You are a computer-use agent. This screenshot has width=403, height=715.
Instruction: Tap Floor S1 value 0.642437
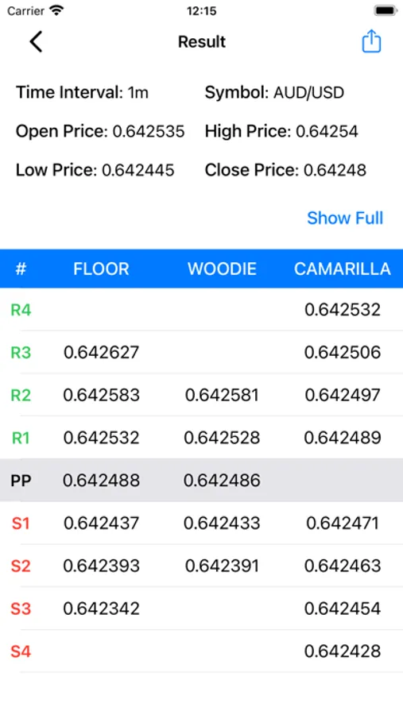[101, 523]
